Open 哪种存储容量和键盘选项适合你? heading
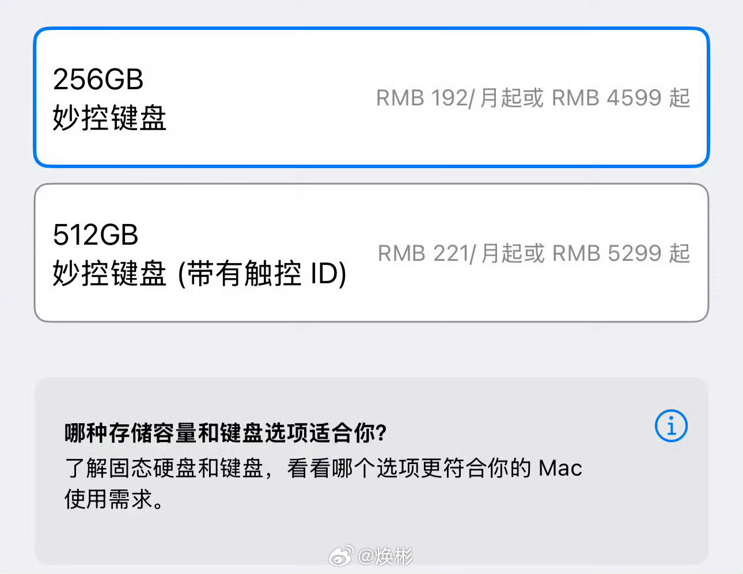This screenshot has width=743, height=574. coord(225,433)
